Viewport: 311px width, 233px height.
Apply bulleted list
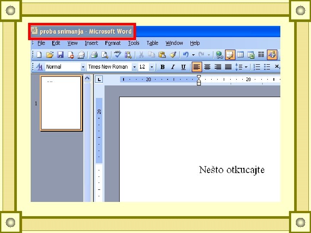pyautogui.click(x=267, y=67)
